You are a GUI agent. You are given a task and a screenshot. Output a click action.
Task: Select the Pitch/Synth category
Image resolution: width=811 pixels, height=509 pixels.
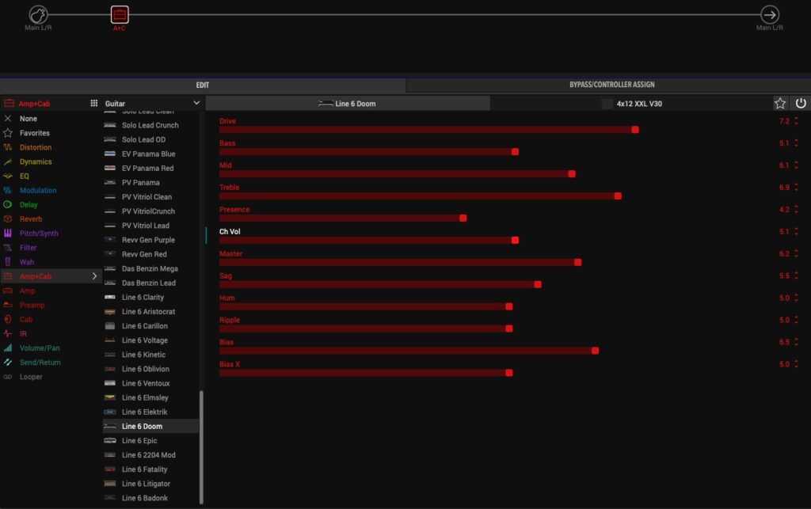39,234
